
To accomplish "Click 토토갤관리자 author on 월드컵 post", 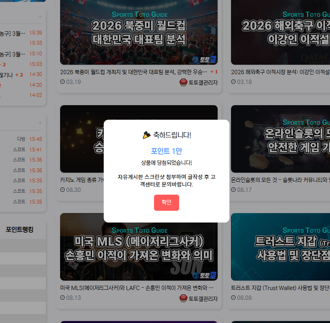I will pyautogui.click(x=203, y=82).
